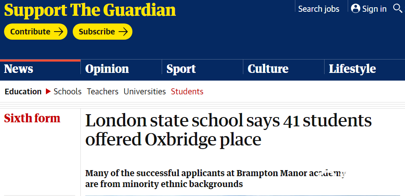
Task: Open the Teachers subsection link
Action: click(x=102, y=92)
